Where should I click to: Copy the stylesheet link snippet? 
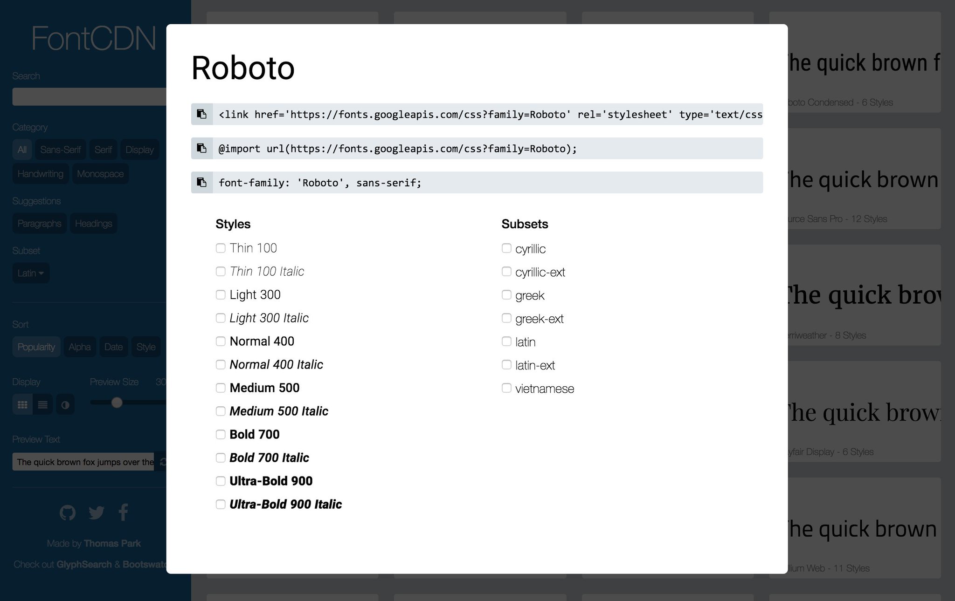(201, 114)
